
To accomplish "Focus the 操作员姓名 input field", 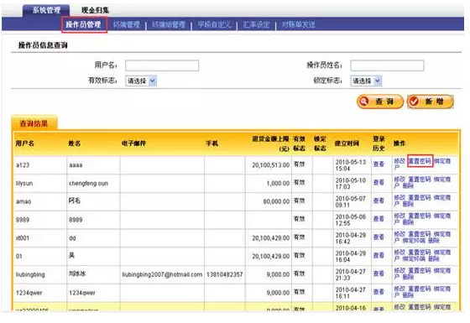I will [x=387, y=65].
